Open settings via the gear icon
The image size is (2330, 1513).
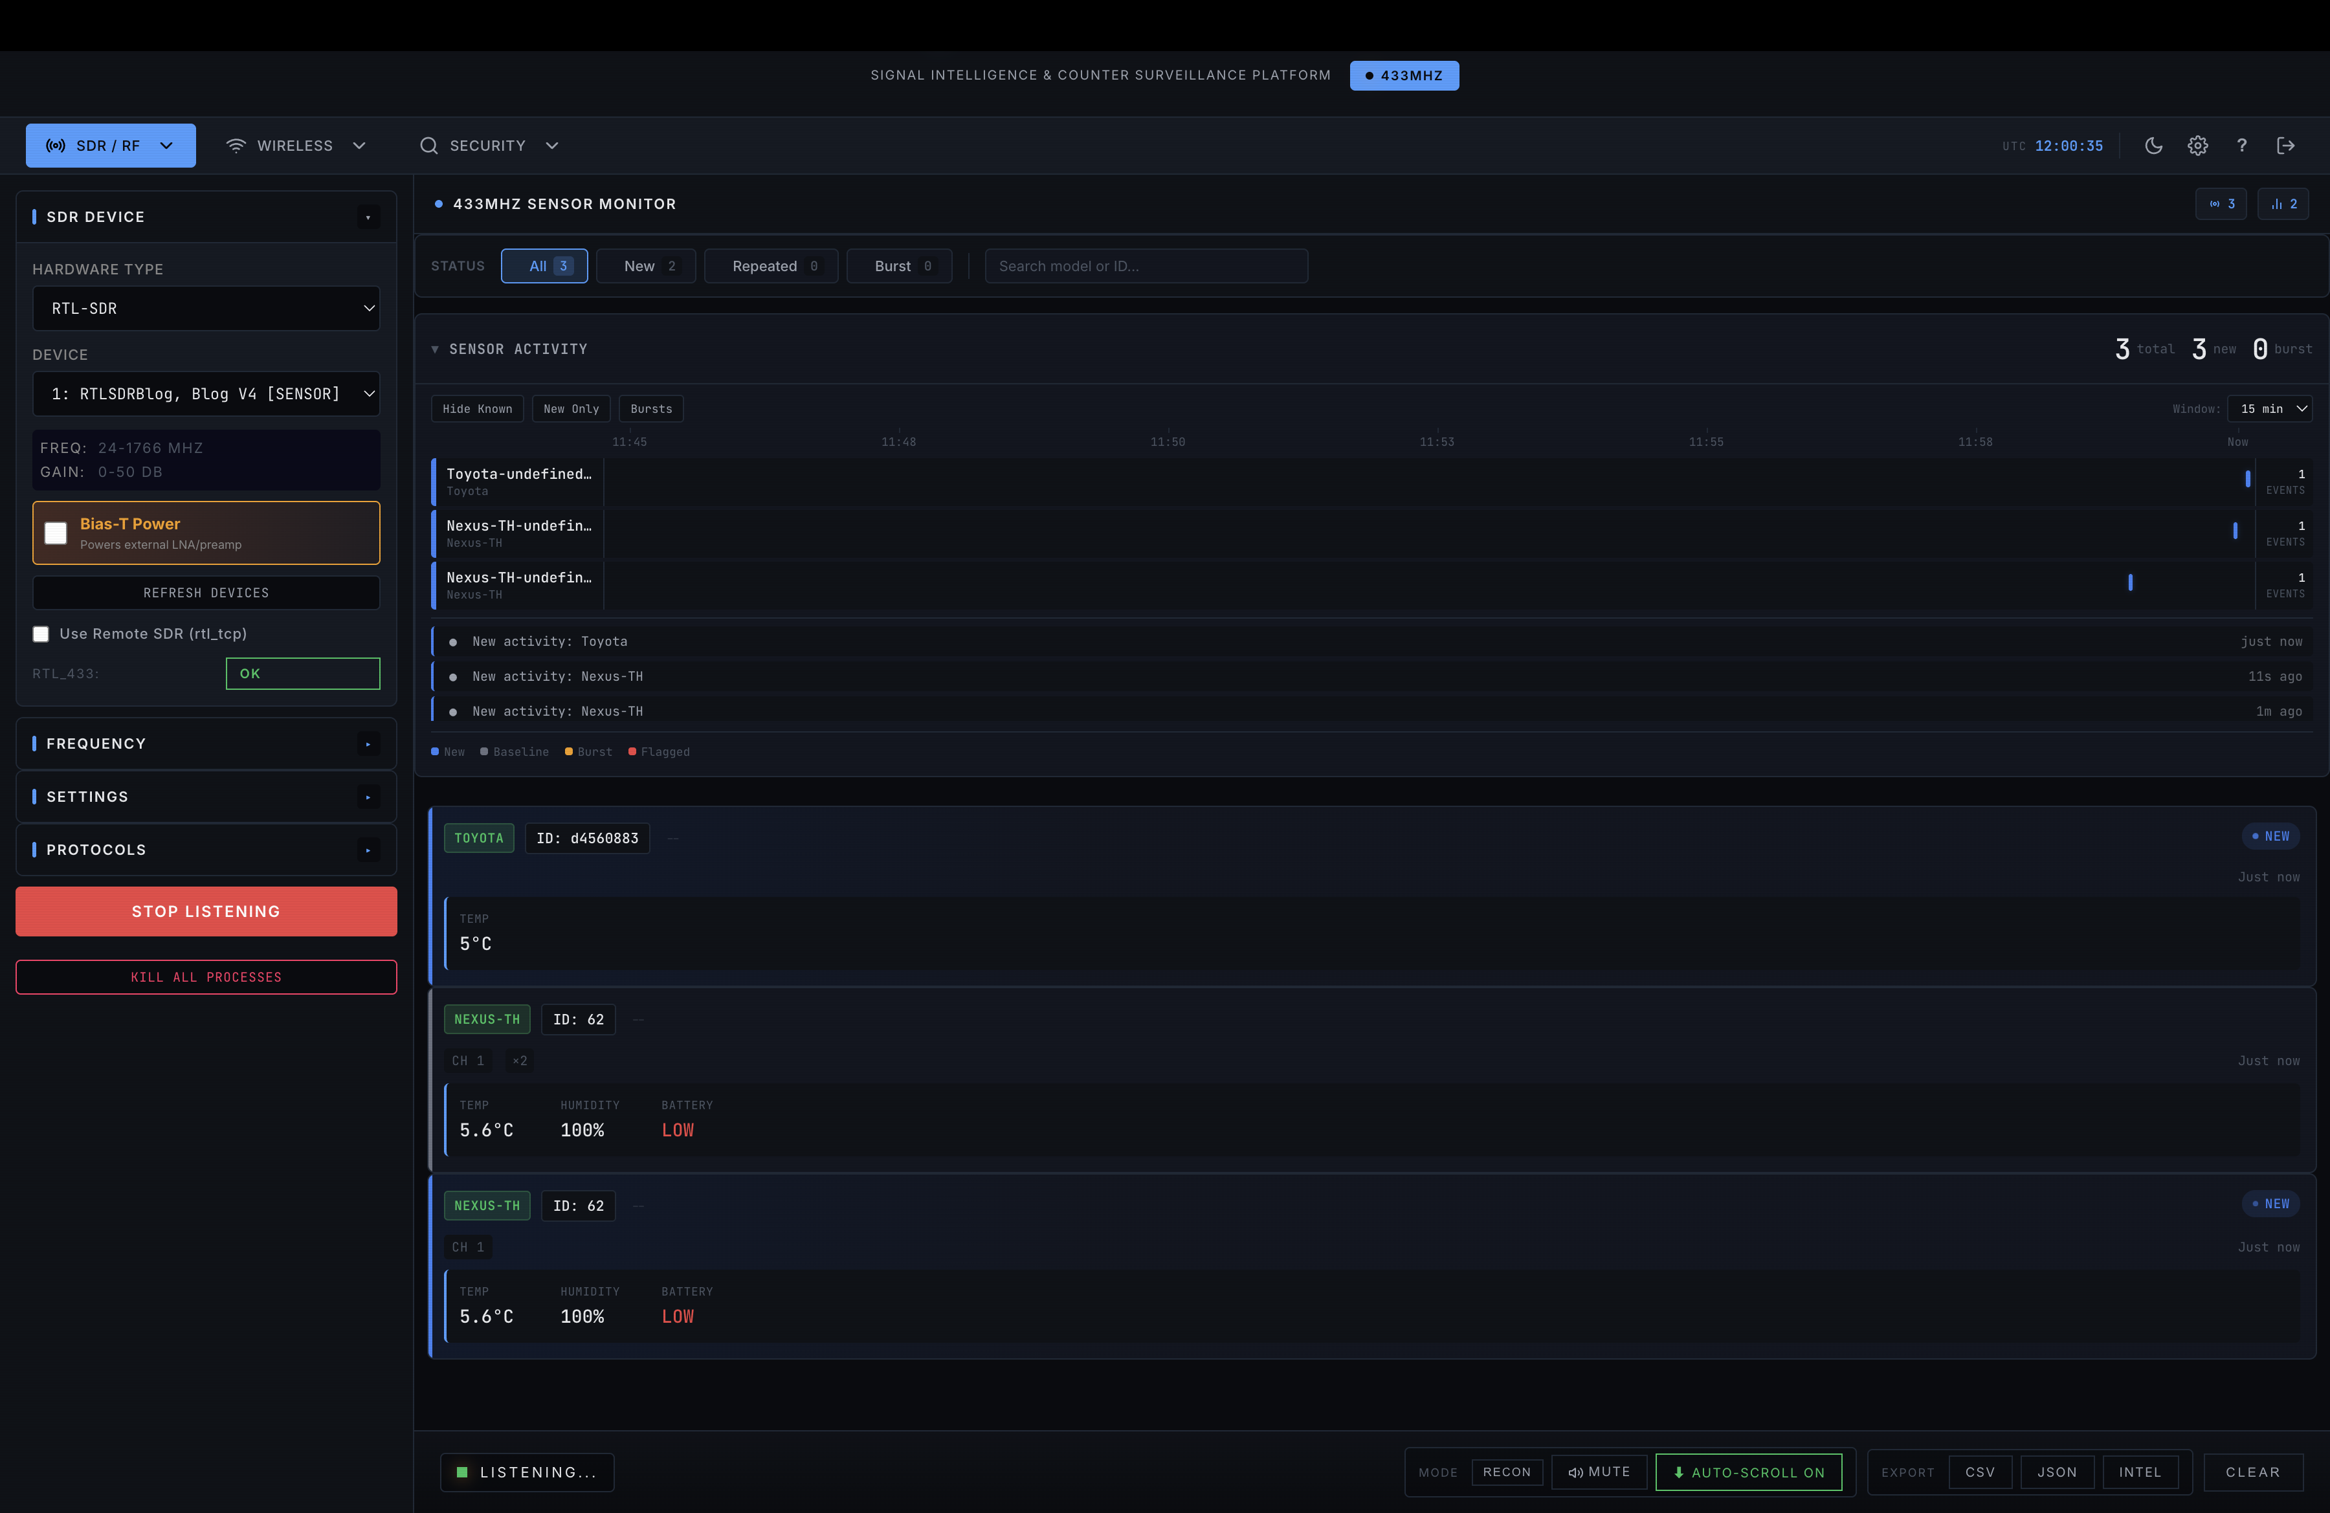pos(2198,146)
